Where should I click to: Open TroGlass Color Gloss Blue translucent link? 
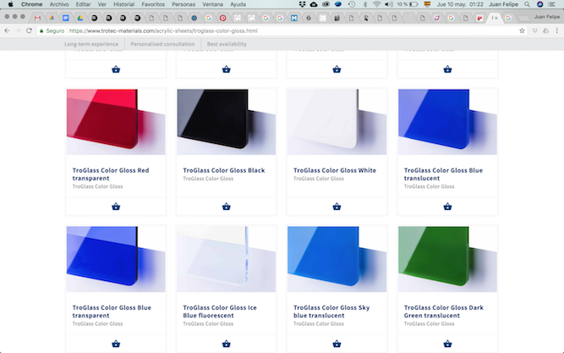point(443,174)
